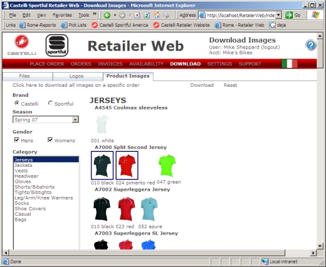Open the Favorites menu
The width and height of the screenshot is (326, 267).
62,15
